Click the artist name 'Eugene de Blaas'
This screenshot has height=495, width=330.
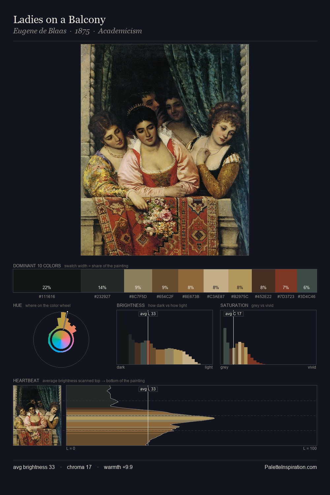pyautogui.click(x=40, y=31)
